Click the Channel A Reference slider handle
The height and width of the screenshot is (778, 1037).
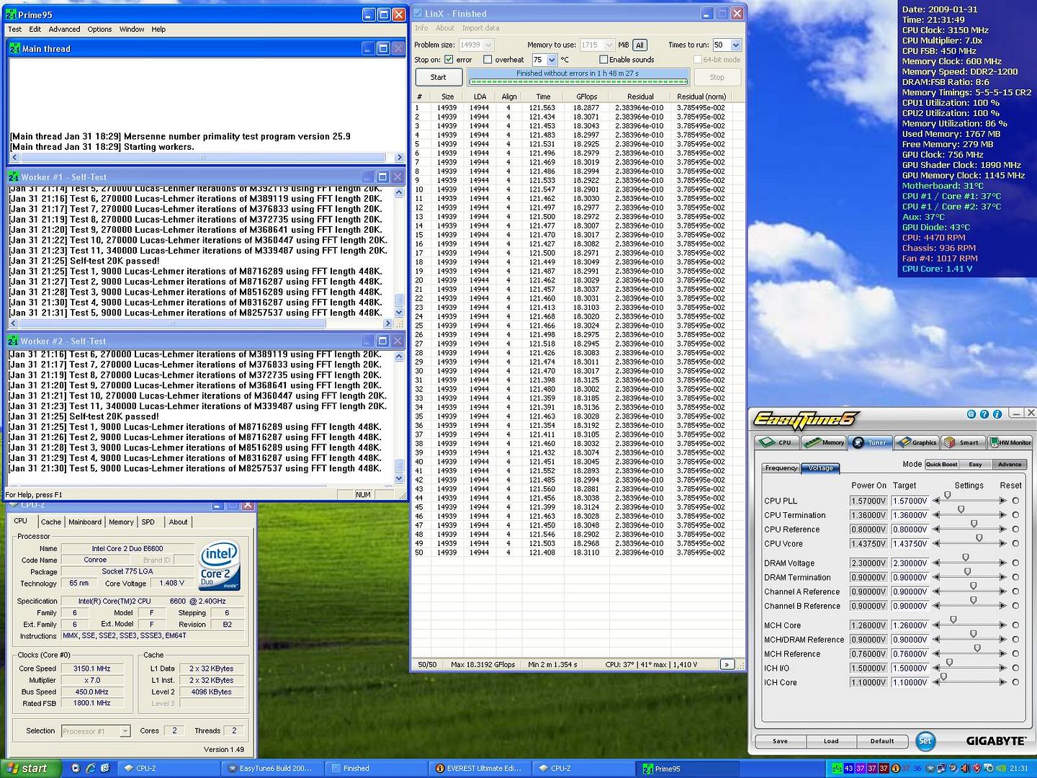973,586
